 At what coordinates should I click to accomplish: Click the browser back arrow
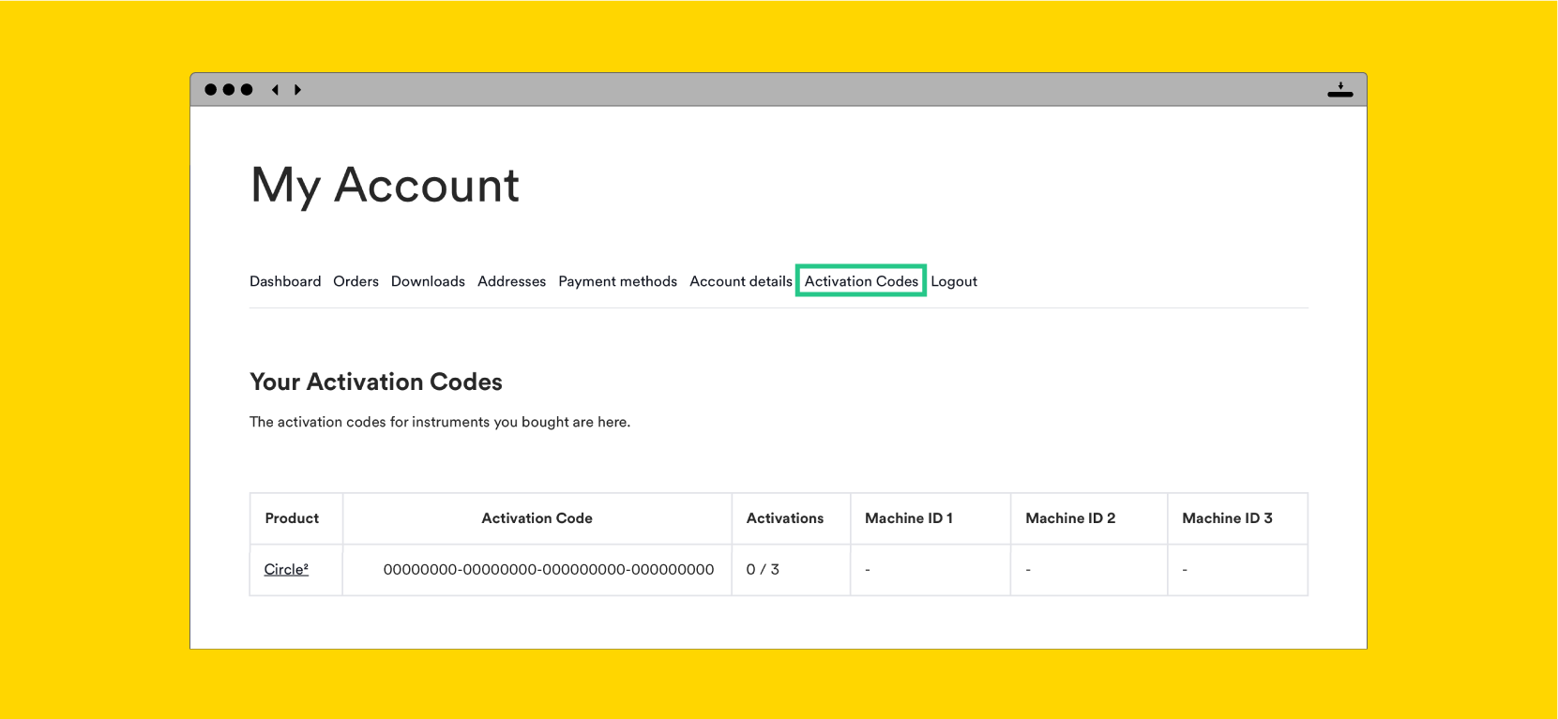point(275,90)
